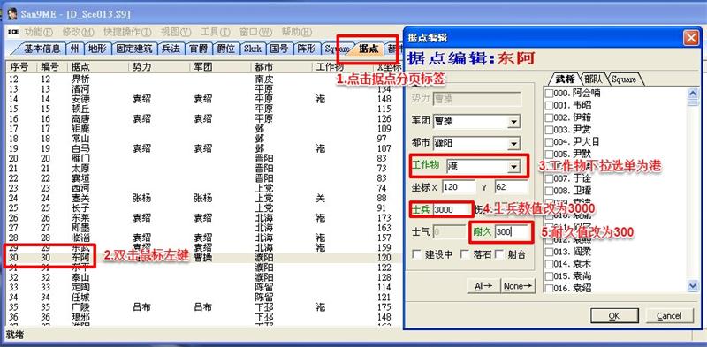Select the 安德 row in the list

(x=203, y=99)
